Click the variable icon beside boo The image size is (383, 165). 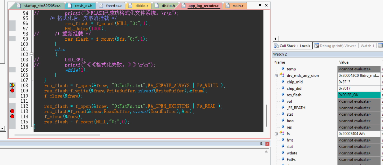coord(283,121)
